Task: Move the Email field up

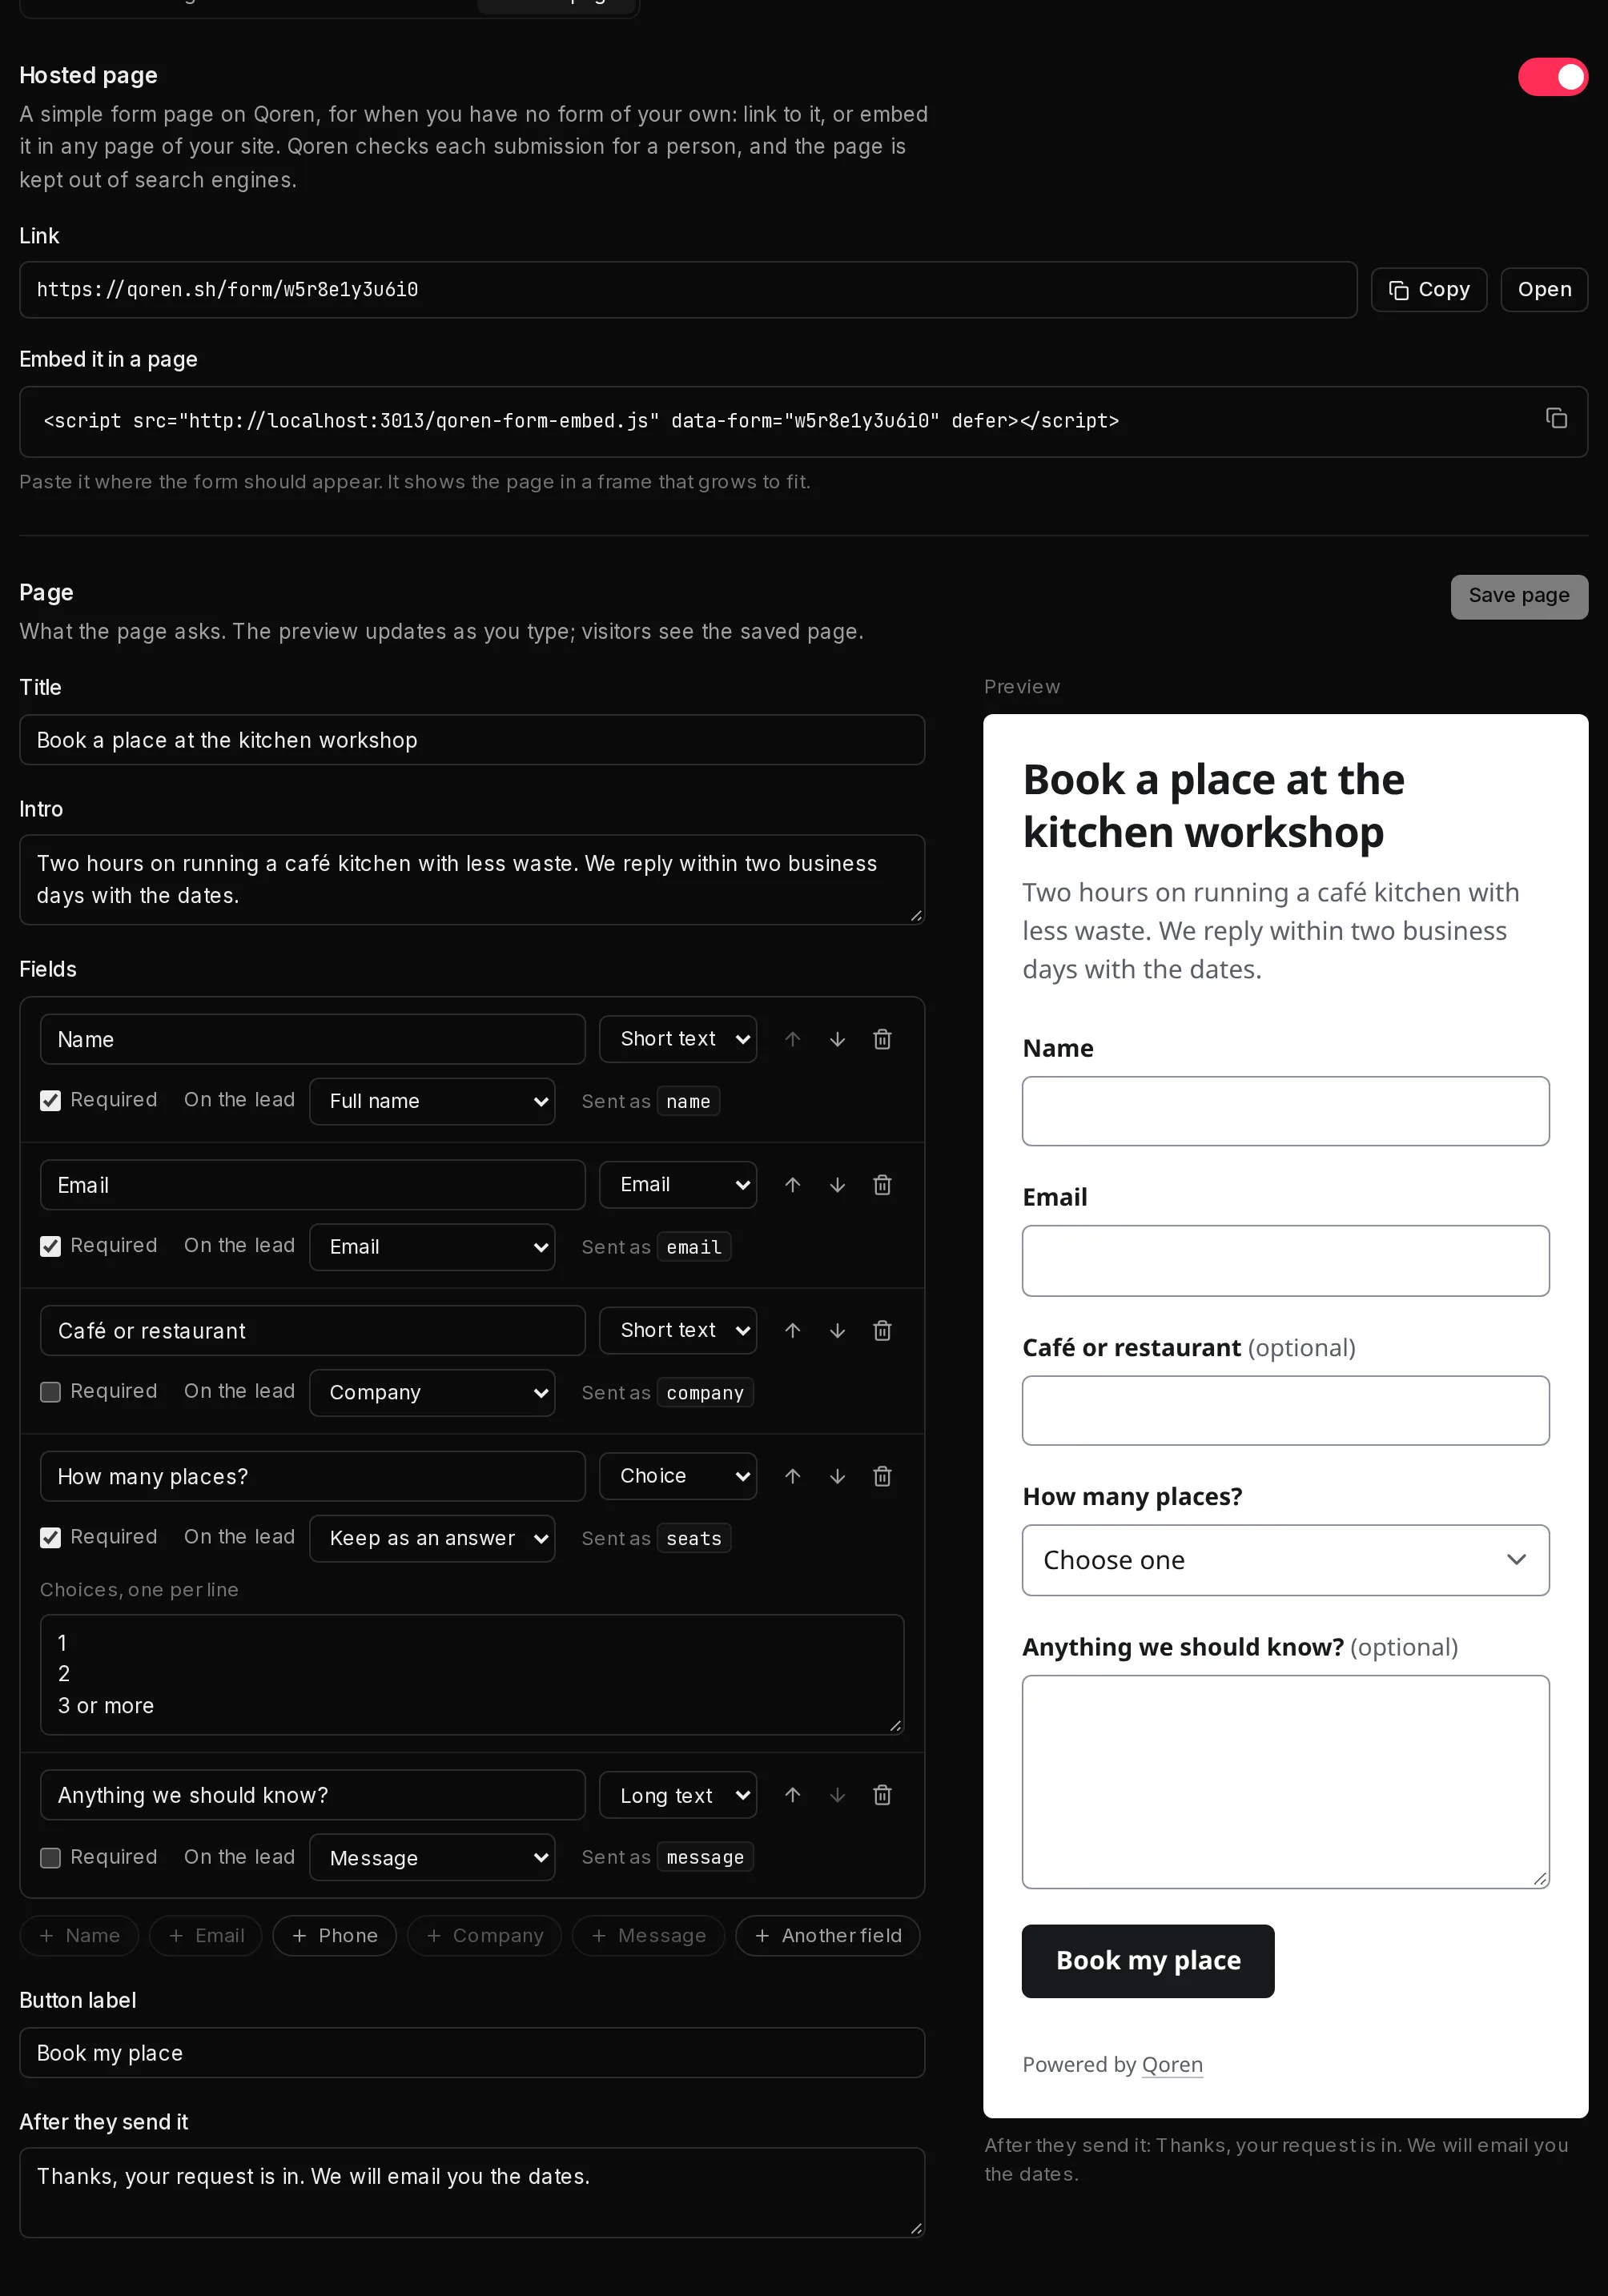Action: point(792,1185)
